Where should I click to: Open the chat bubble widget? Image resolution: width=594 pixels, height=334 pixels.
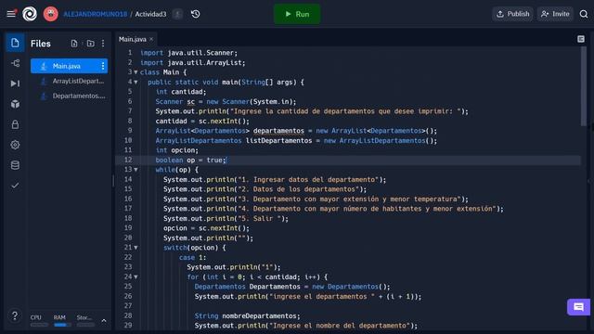click(578, 307)
